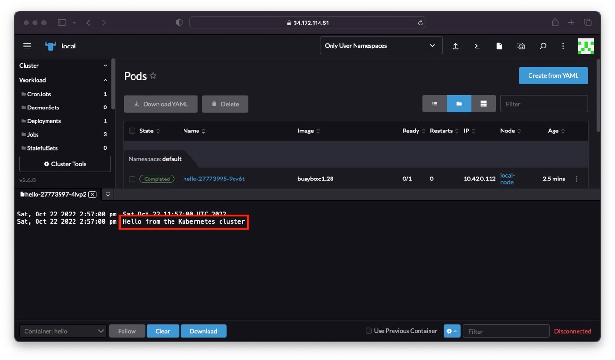
Task: Clear the log output
Action: pyautogui.click(x=163, y=331)
